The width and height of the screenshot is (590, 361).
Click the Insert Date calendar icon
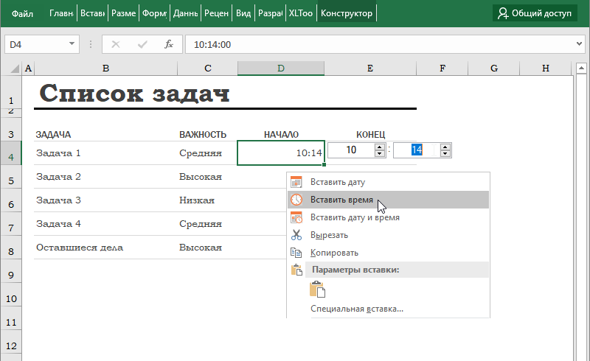[x=296, y=182]
